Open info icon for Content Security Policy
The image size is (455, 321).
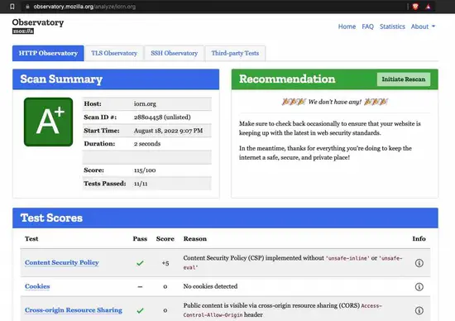[x=419, y=263]
